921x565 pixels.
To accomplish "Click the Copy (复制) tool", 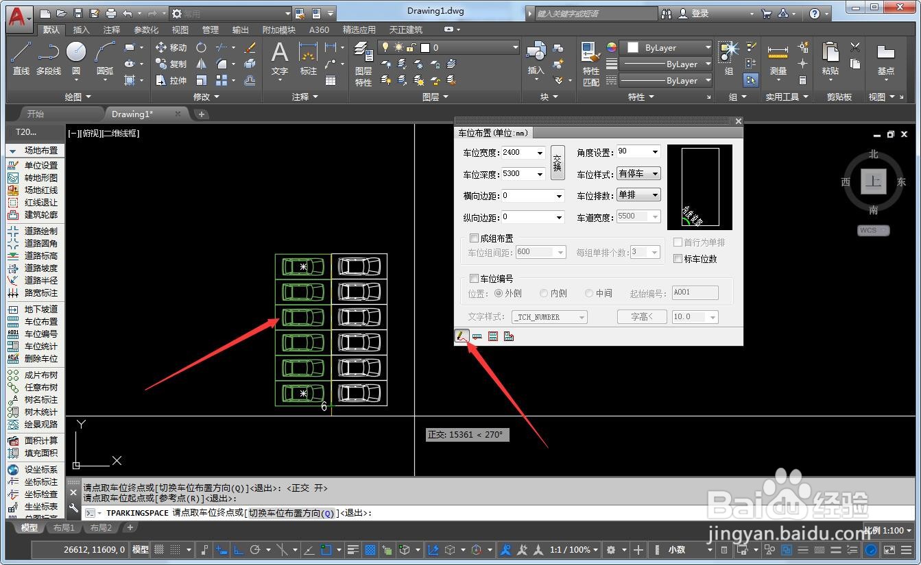I will pyautogui.click(x=171, y=64).
